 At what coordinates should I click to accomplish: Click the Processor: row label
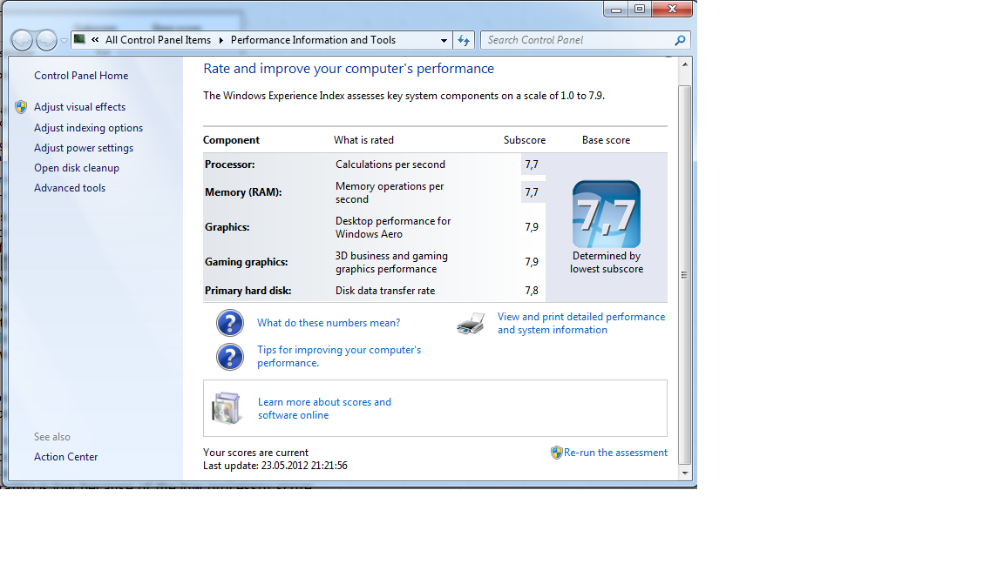tap(230, 164)
